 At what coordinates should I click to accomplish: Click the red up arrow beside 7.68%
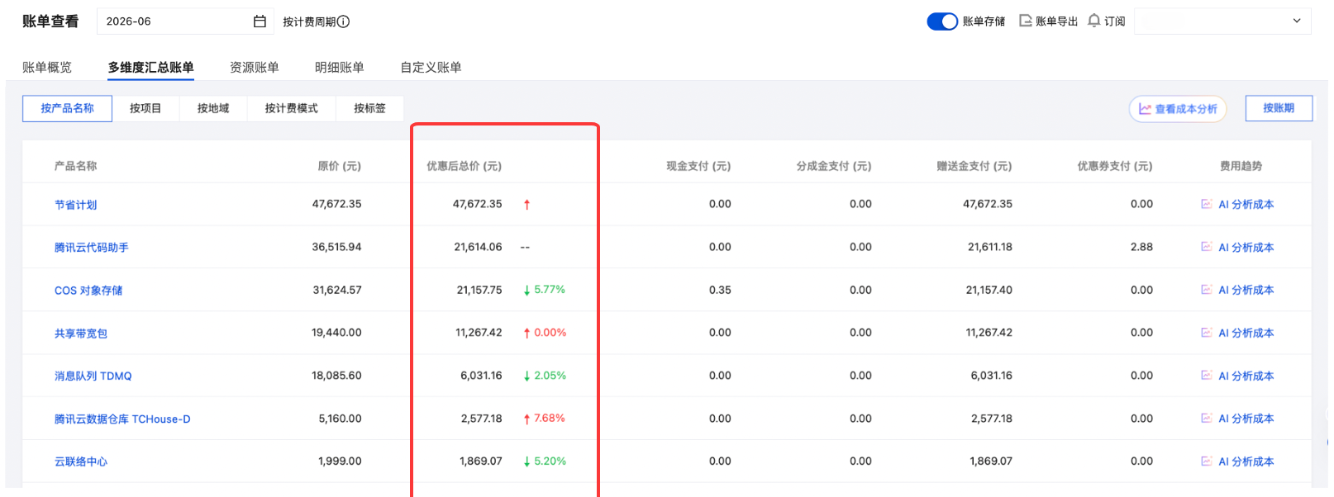[526, 419]
